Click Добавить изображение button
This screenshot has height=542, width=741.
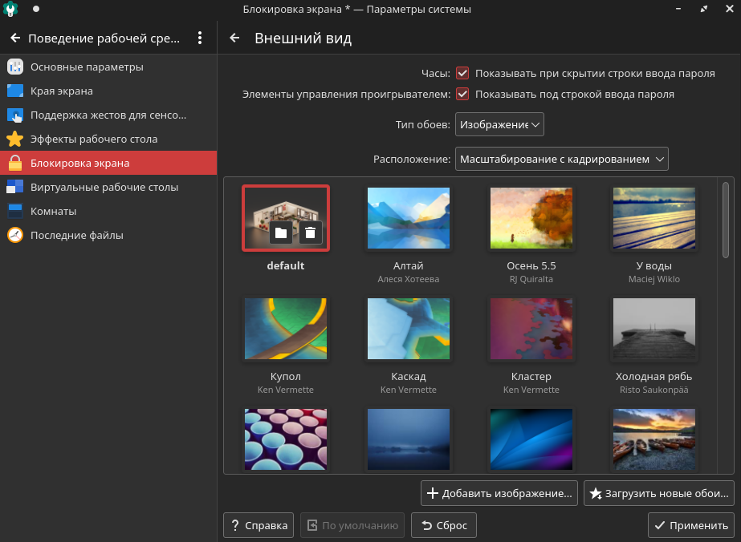(x=499, y=493)
